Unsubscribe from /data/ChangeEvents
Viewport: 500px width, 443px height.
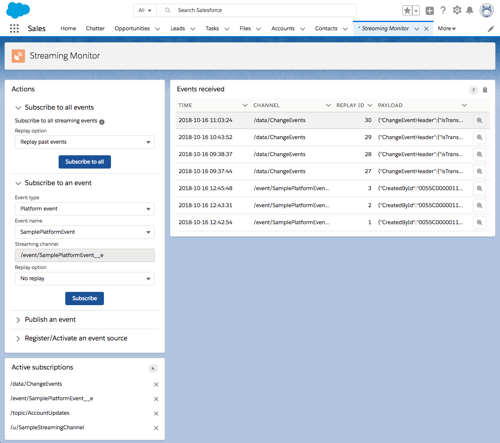(x=156, y=384)
